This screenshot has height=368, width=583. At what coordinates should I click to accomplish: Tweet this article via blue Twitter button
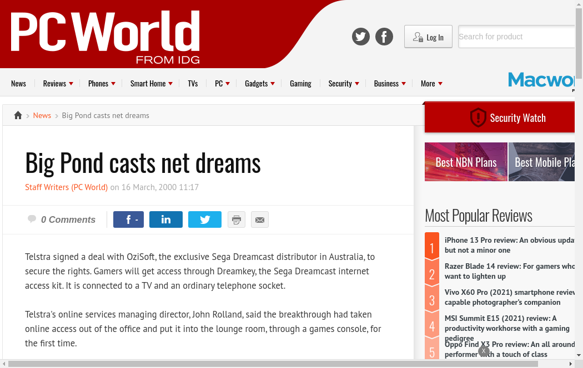pos(205,219)
